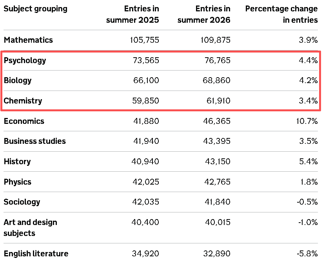Click the Entries in summer 2026 header
The height and width of the screenshot is (263, 323).
(204, 15)
